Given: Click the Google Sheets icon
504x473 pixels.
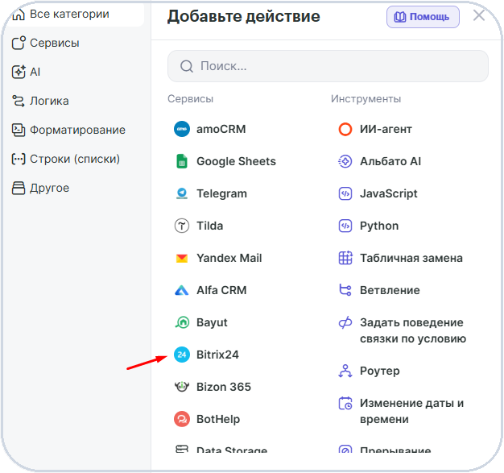Looking at the screenshot, I should [182, 161].
